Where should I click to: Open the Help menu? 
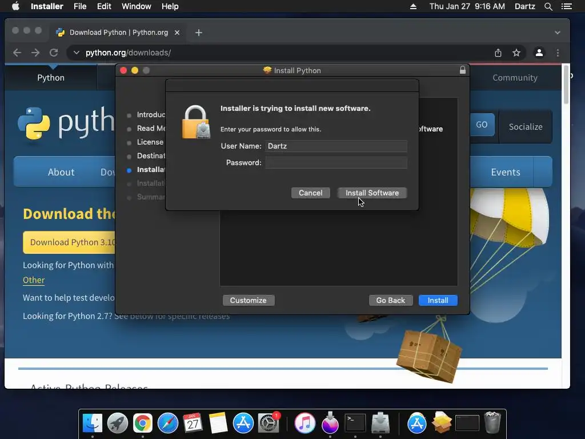[x=170, y=6]
